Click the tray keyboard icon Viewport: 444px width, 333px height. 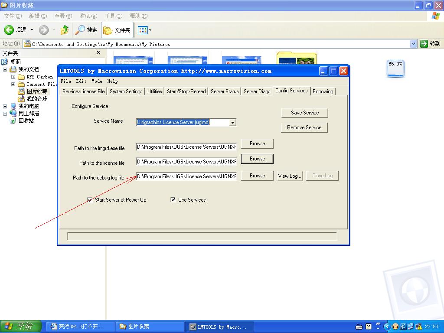point(359,327)
